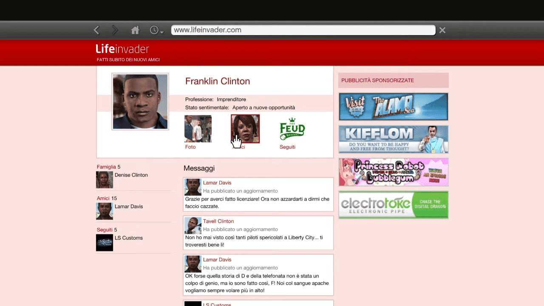Visit The Alamo Sea advertisement banner
The height and width of the screenshot is (306, 544).
[x=393, y=107]
